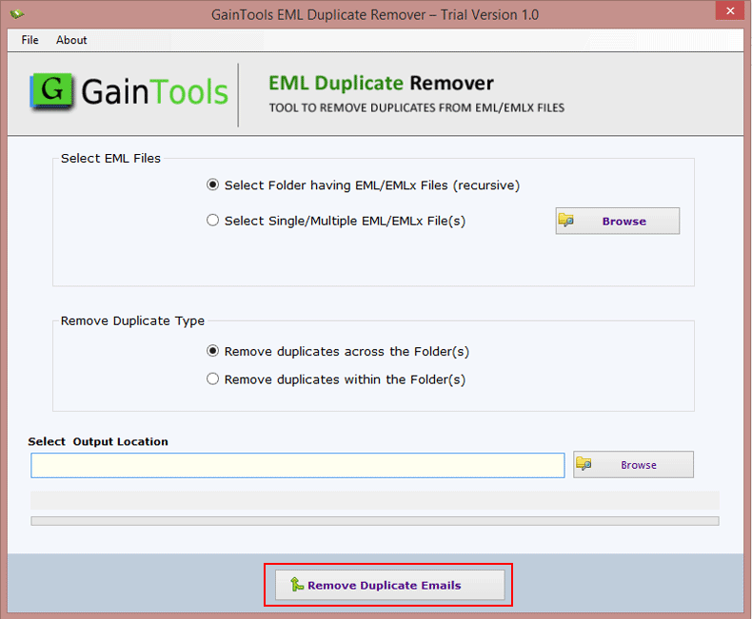Focus the Select Output Location text field
752x619 pixels.
(x=298, y=465)
